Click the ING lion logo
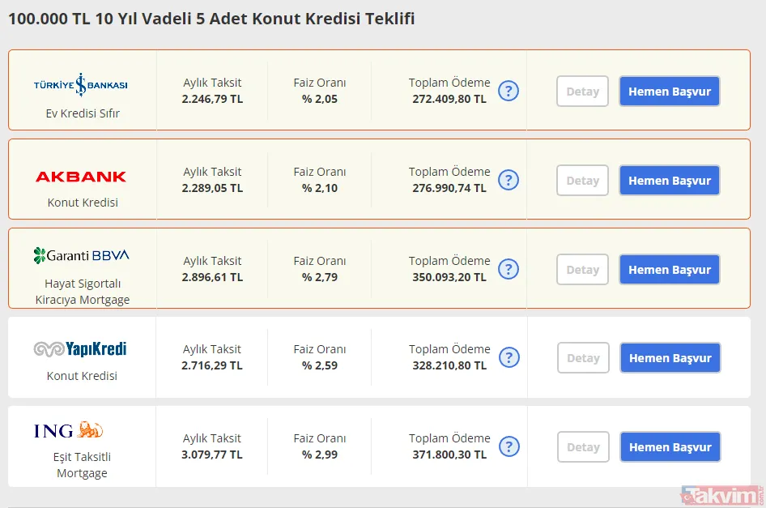The image size is (766, 508). (90, 430)
